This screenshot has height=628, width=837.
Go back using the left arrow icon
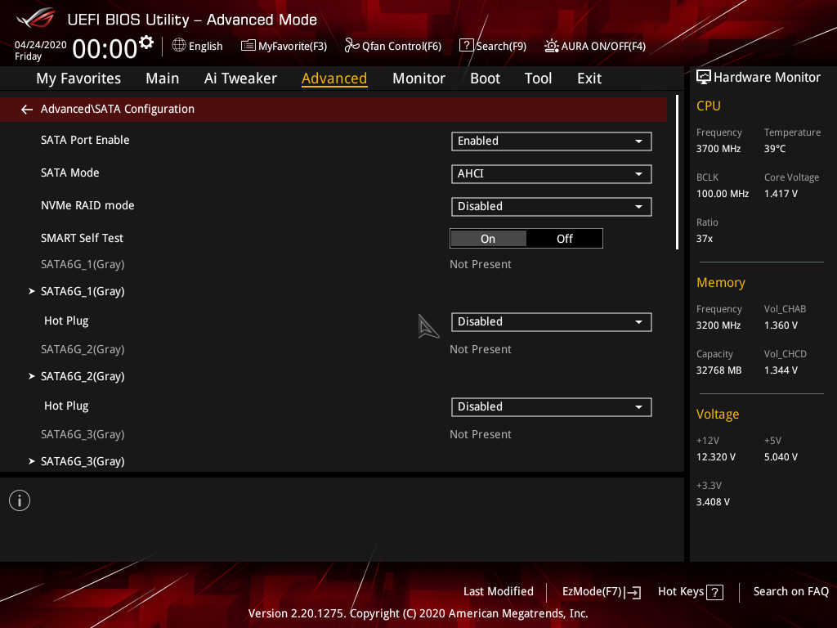[27, 110]
